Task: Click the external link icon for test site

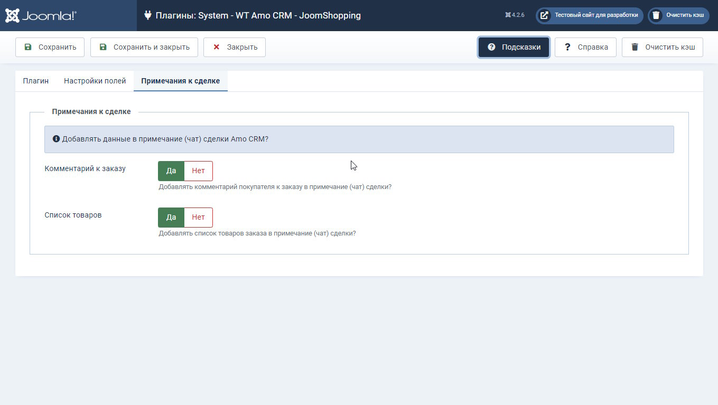Action: [544, 15]
